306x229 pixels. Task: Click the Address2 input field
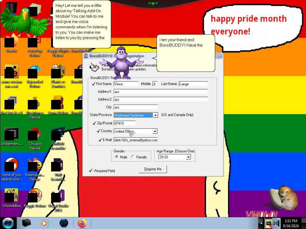pos(160,100)
